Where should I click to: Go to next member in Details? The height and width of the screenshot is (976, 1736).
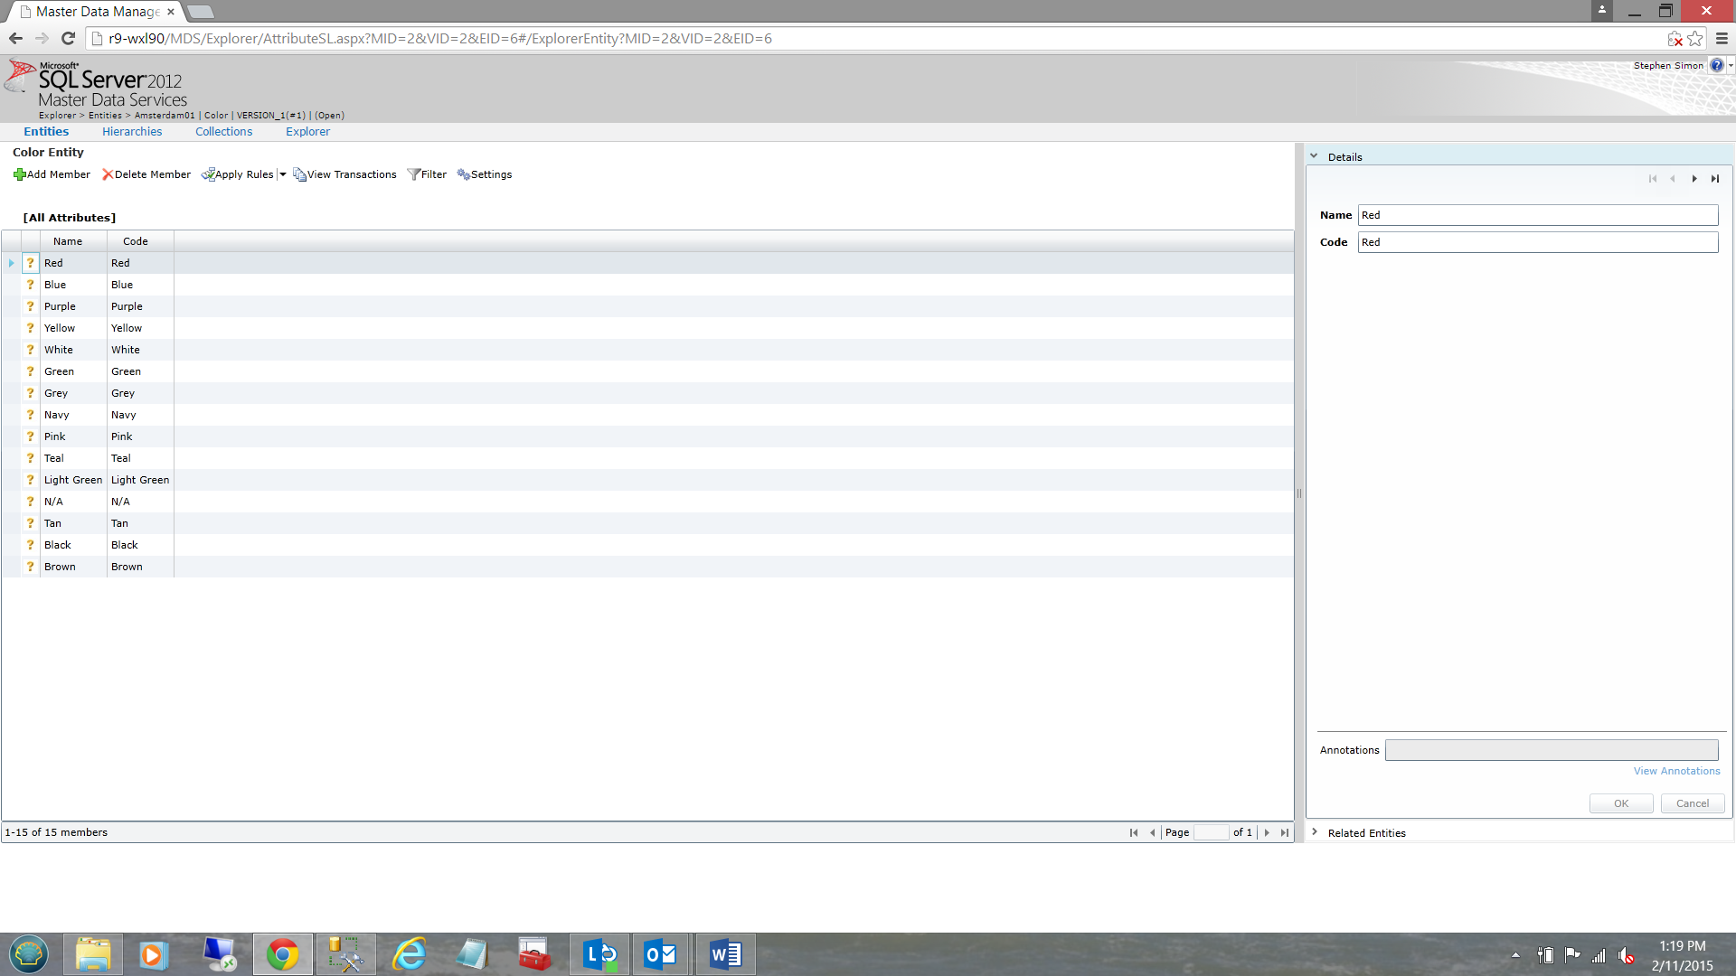tap(1694, 179)
